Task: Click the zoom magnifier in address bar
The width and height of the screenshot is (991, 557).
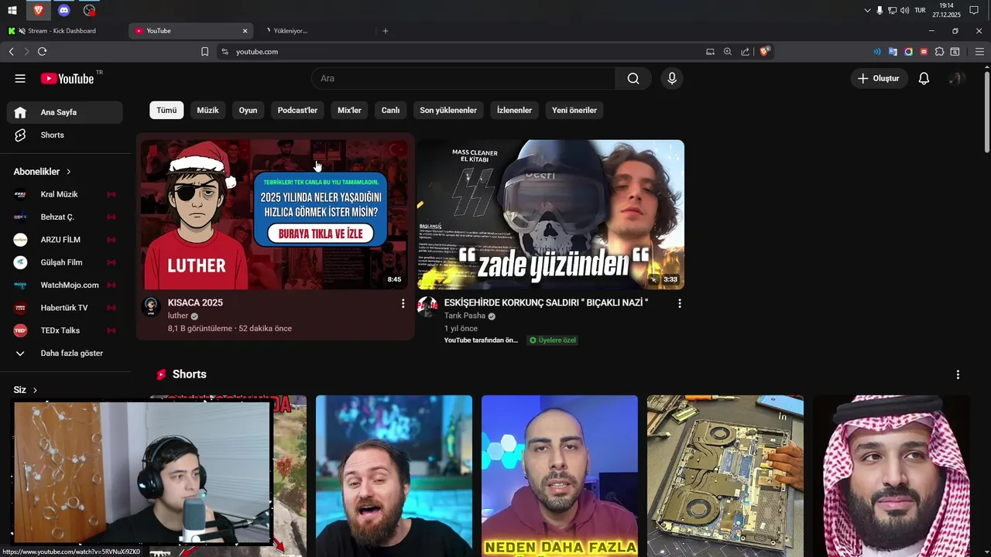Action: click(728, 52)
